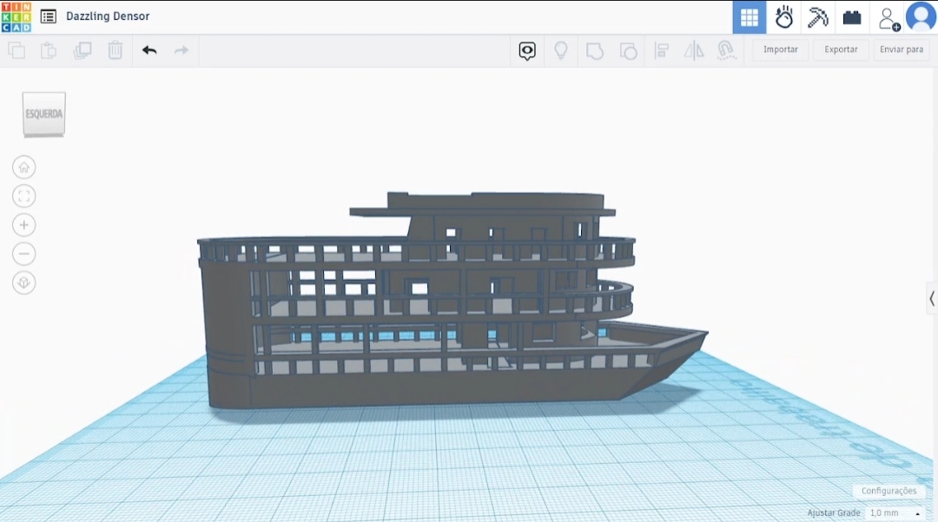938x522 pixels.
Task: Open the user profile avatar
Action: 921,16
